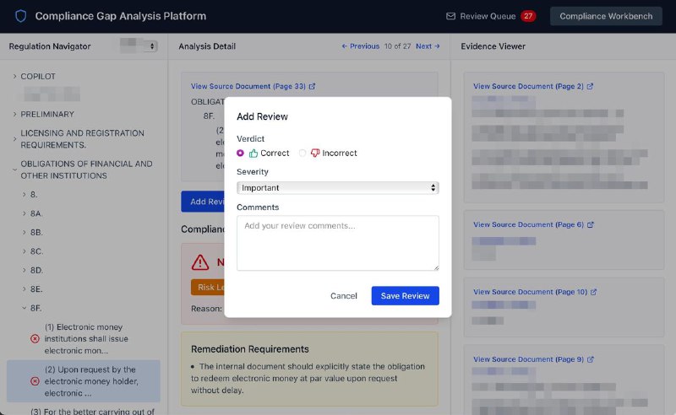Click external-link icon beside Page 6
676x415 pixels.
coord(591,224)
